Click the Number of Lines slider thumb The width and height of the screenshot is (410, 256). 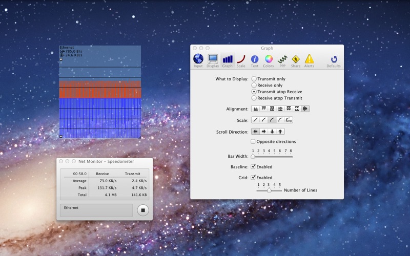269,190
